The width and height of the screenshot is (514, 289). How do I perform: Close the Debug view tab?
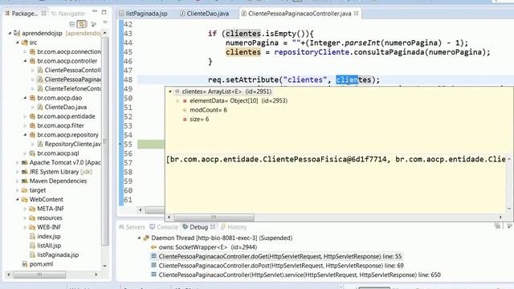click(x=213, y=226)
